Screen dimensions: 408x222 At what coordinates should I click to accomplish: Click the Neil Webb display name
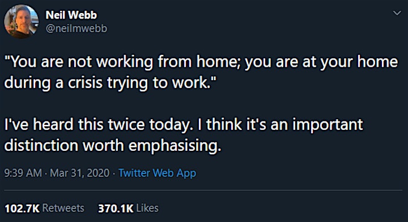tap(71, 15)
